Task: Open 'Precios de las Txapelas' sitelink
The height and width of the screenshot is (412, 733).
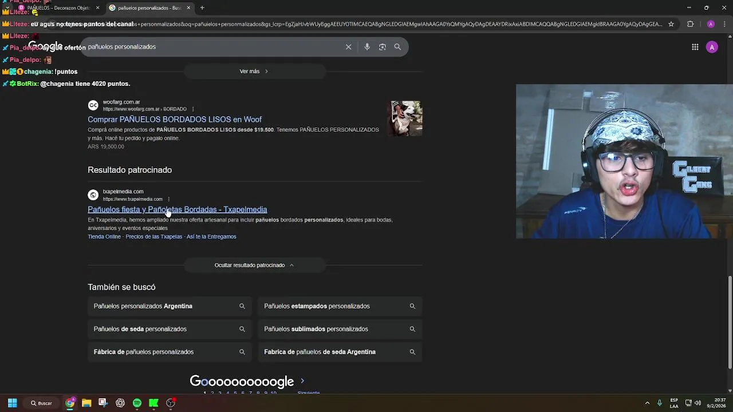Action: tap(154, 236)
